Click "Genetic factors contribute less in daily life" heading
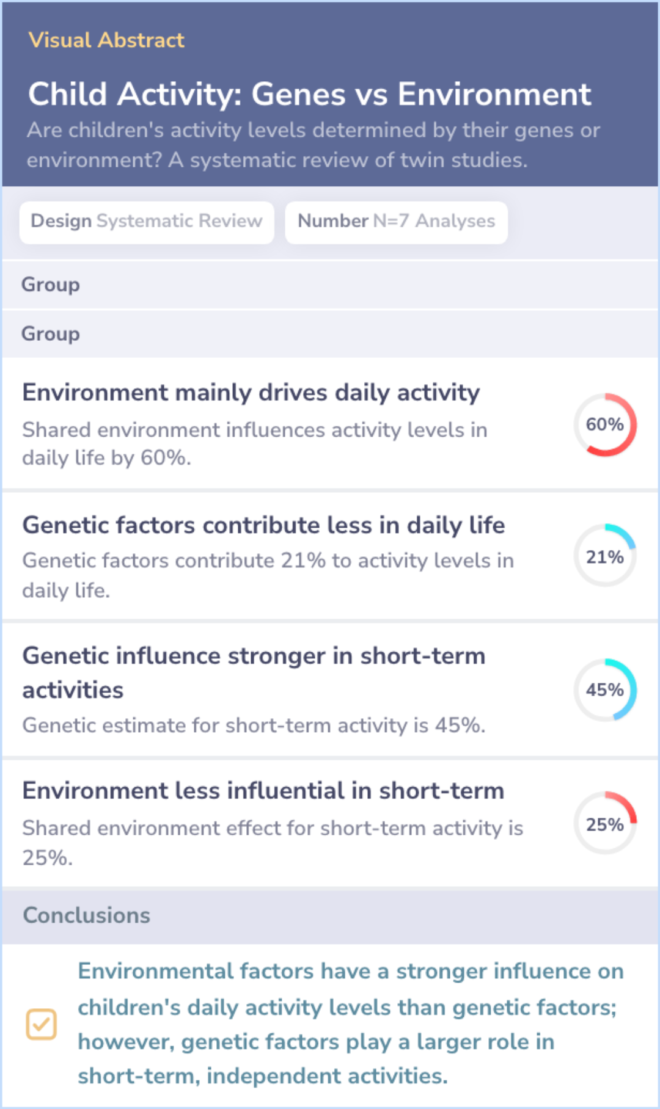This screenshot has height=1109, width=660. 263,525
